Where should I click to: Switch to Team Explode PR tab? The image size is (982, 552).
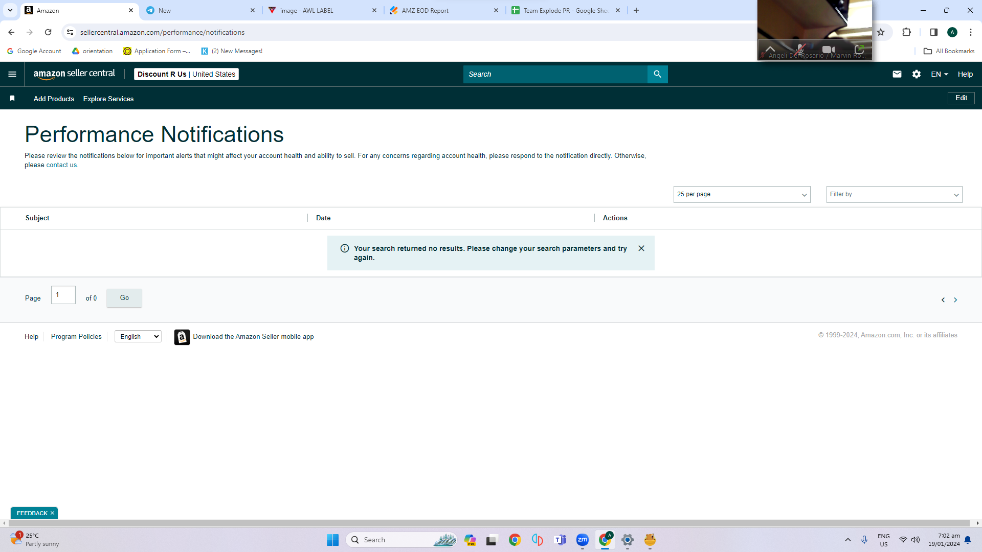pos(566,10)
